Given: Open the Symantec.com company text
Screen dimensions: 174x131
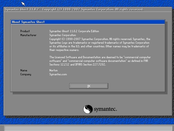Looking at the screenshot, I should 58,74.
